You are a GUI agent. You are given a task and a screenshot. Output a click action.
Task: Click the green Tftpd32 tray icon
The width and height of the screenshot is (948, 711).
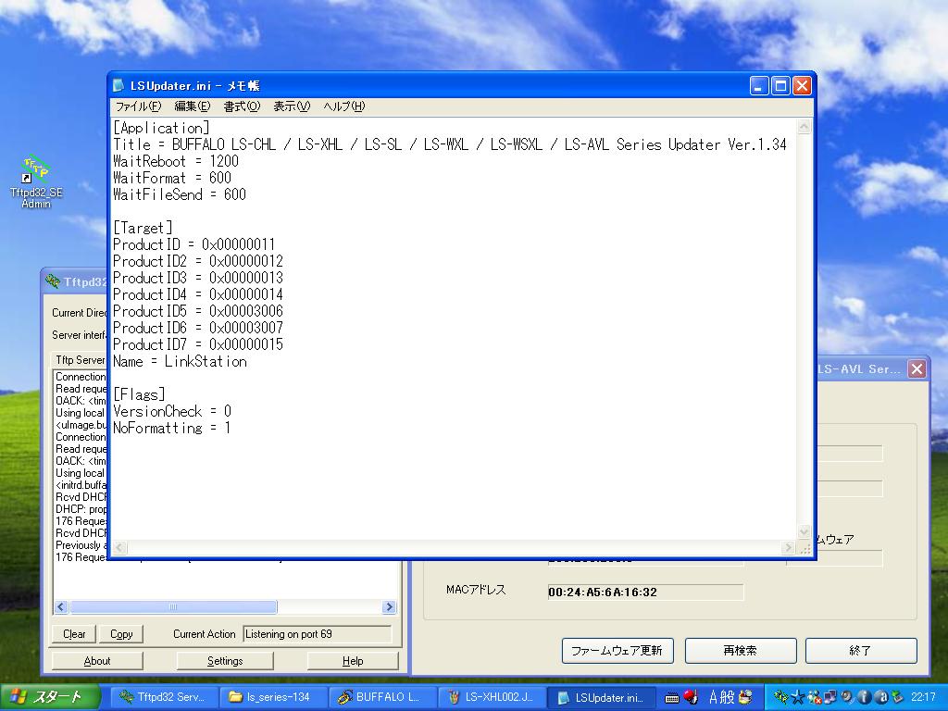point(780,697)
